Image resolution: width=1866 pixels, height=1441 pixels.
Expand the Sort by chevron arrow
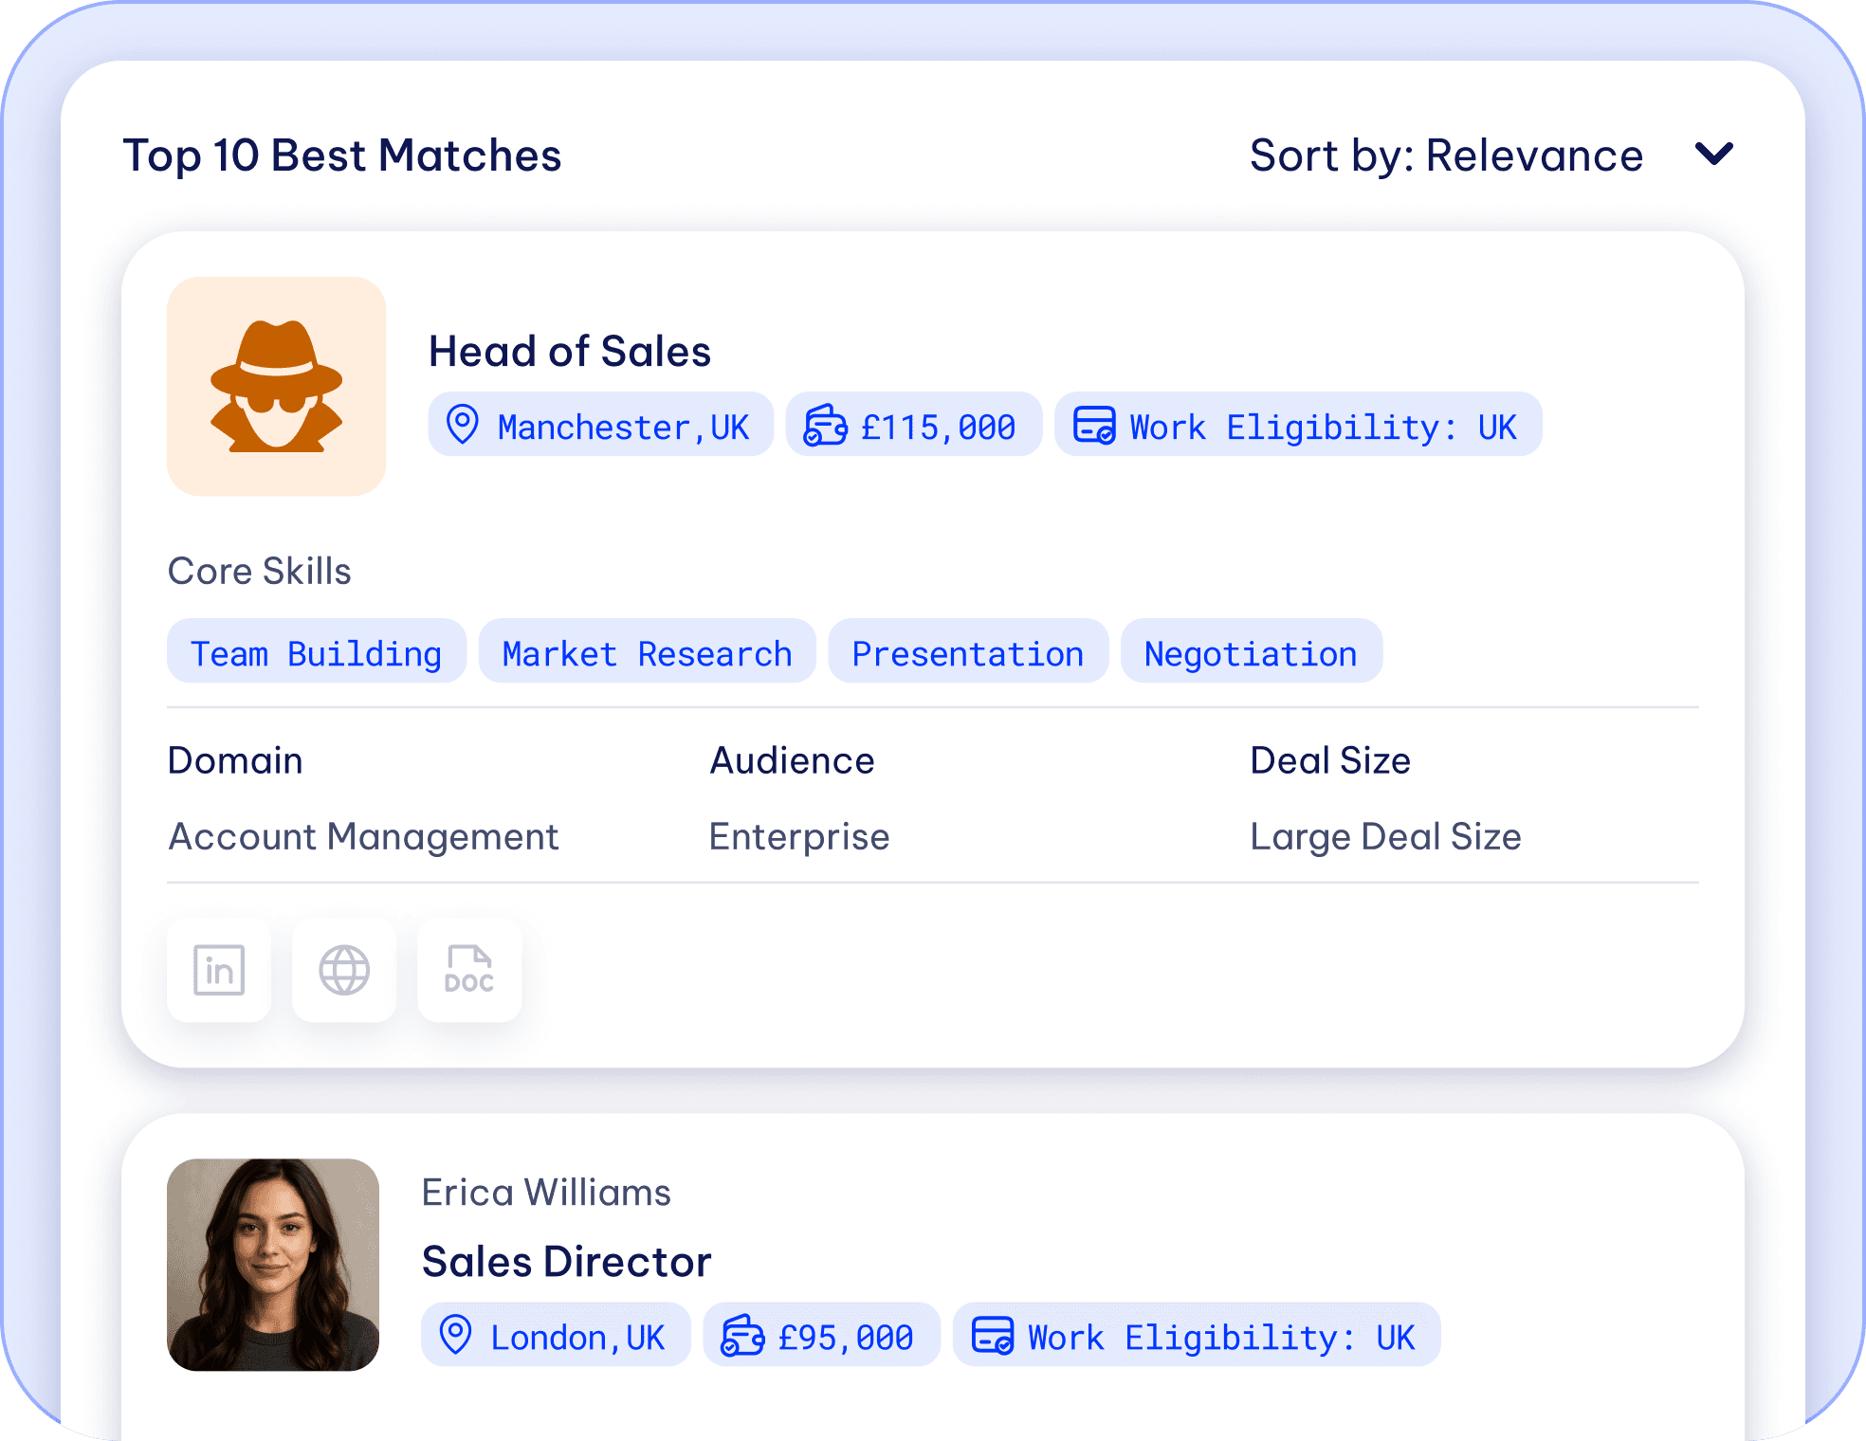point(1713,155)
